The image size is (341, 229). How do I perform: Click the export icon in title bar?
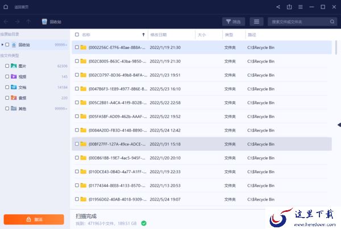coord(289,7)
